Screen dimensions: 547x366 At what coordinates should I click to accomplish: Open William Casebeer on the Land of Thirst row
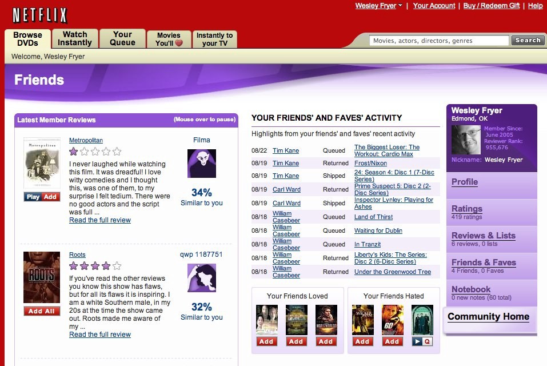pyautogui.click(x=286, y=217)
